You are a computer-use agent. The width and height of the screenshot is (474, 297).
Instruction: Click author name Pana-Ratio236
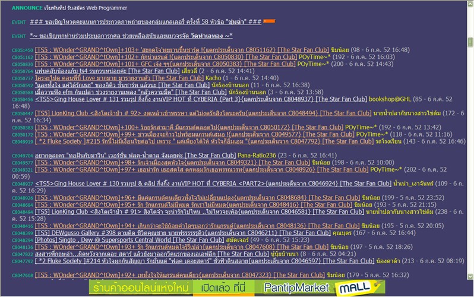(x=257, y=156)
